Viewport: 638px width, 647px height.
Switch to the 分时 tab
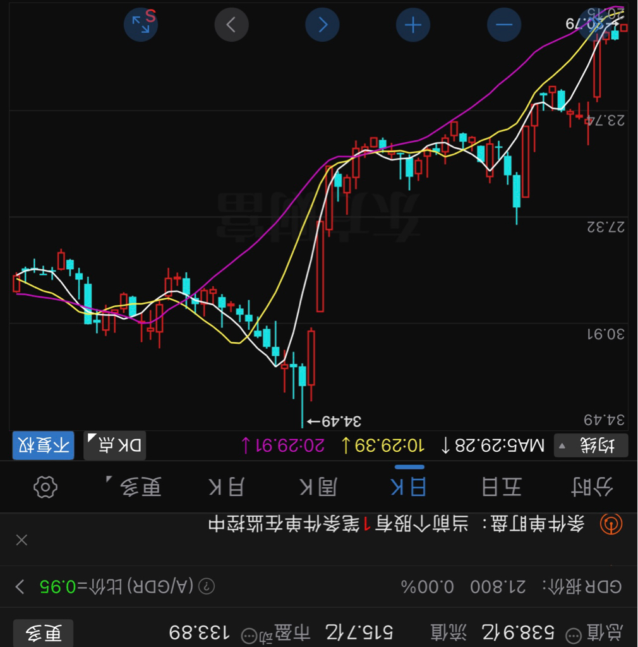point(593,487)
